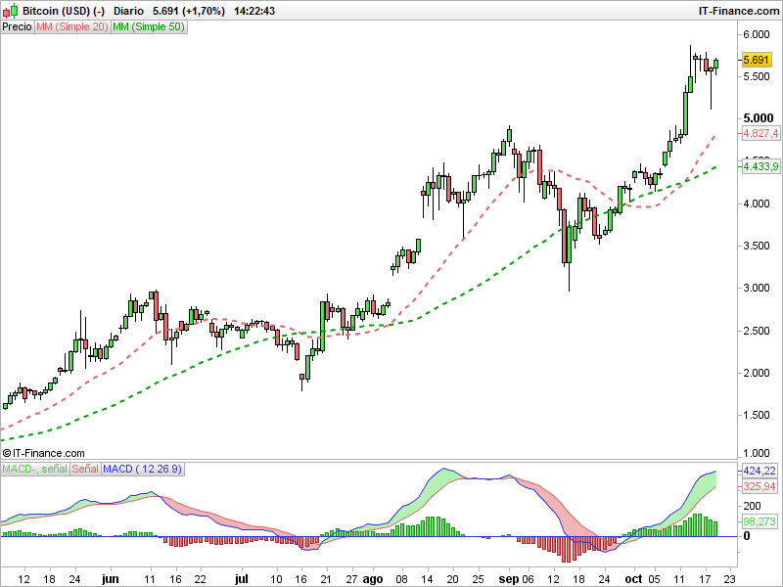Click the red 4.827,4 moving average tag
This screenshot has width=783, height=587.
tap(760, 133)
